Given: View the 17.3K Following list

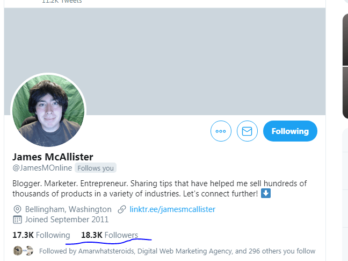Looking at the screenshot, I should coord(41,235).
